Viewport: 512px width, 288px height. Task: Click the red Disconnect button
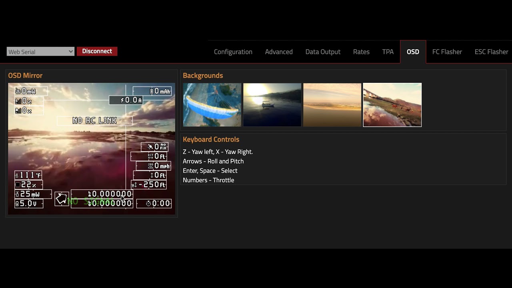(x=97, y=51)
